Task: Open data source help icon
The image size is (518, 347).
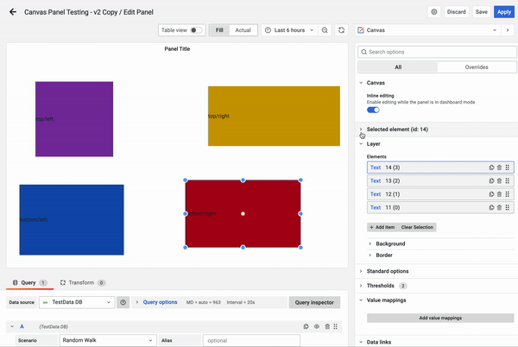Action: point(123,303)
